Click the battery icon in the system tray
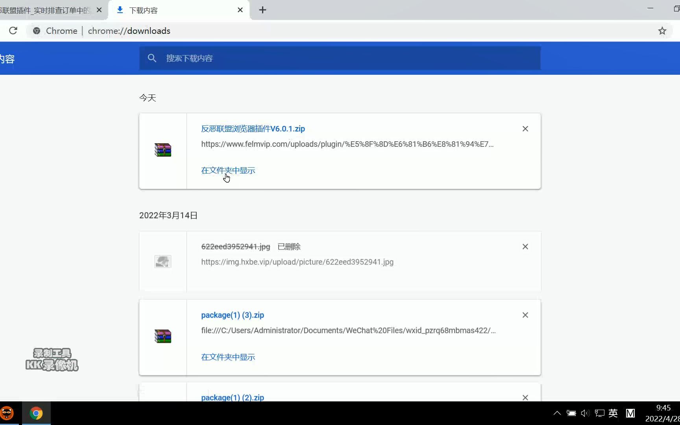 coord(571,413)
